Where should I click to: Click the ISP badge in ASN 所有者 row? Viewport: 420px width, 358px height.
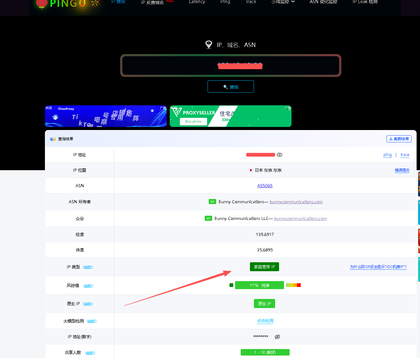[212, 202]
